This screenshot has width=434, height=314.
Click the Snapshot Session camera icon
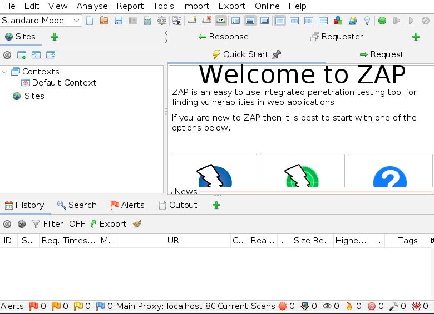pyautogui.click(x=133, y=21)
